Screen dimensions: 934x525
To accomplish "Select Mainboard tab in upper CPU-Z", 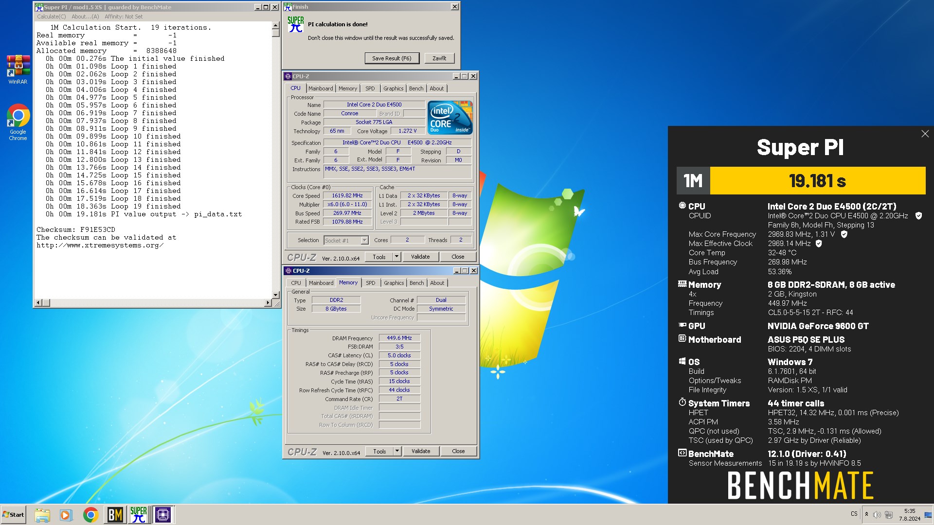I will click(321, 88).
